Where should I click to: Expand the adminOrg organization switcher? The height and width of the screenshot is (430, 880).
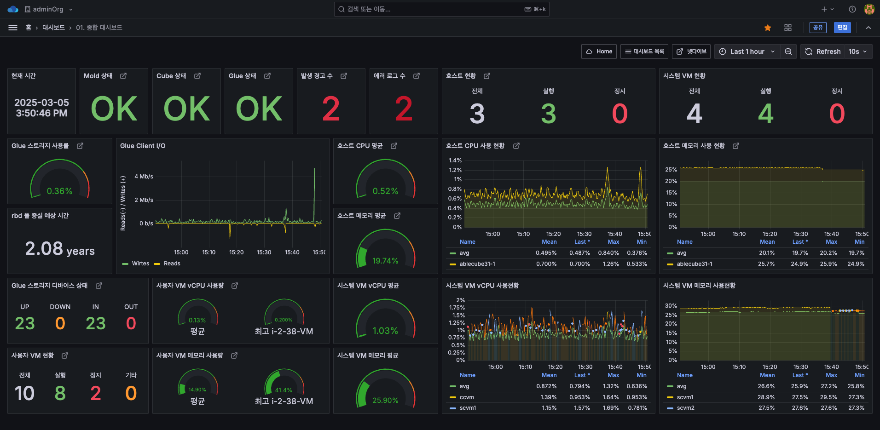[48, 9]
